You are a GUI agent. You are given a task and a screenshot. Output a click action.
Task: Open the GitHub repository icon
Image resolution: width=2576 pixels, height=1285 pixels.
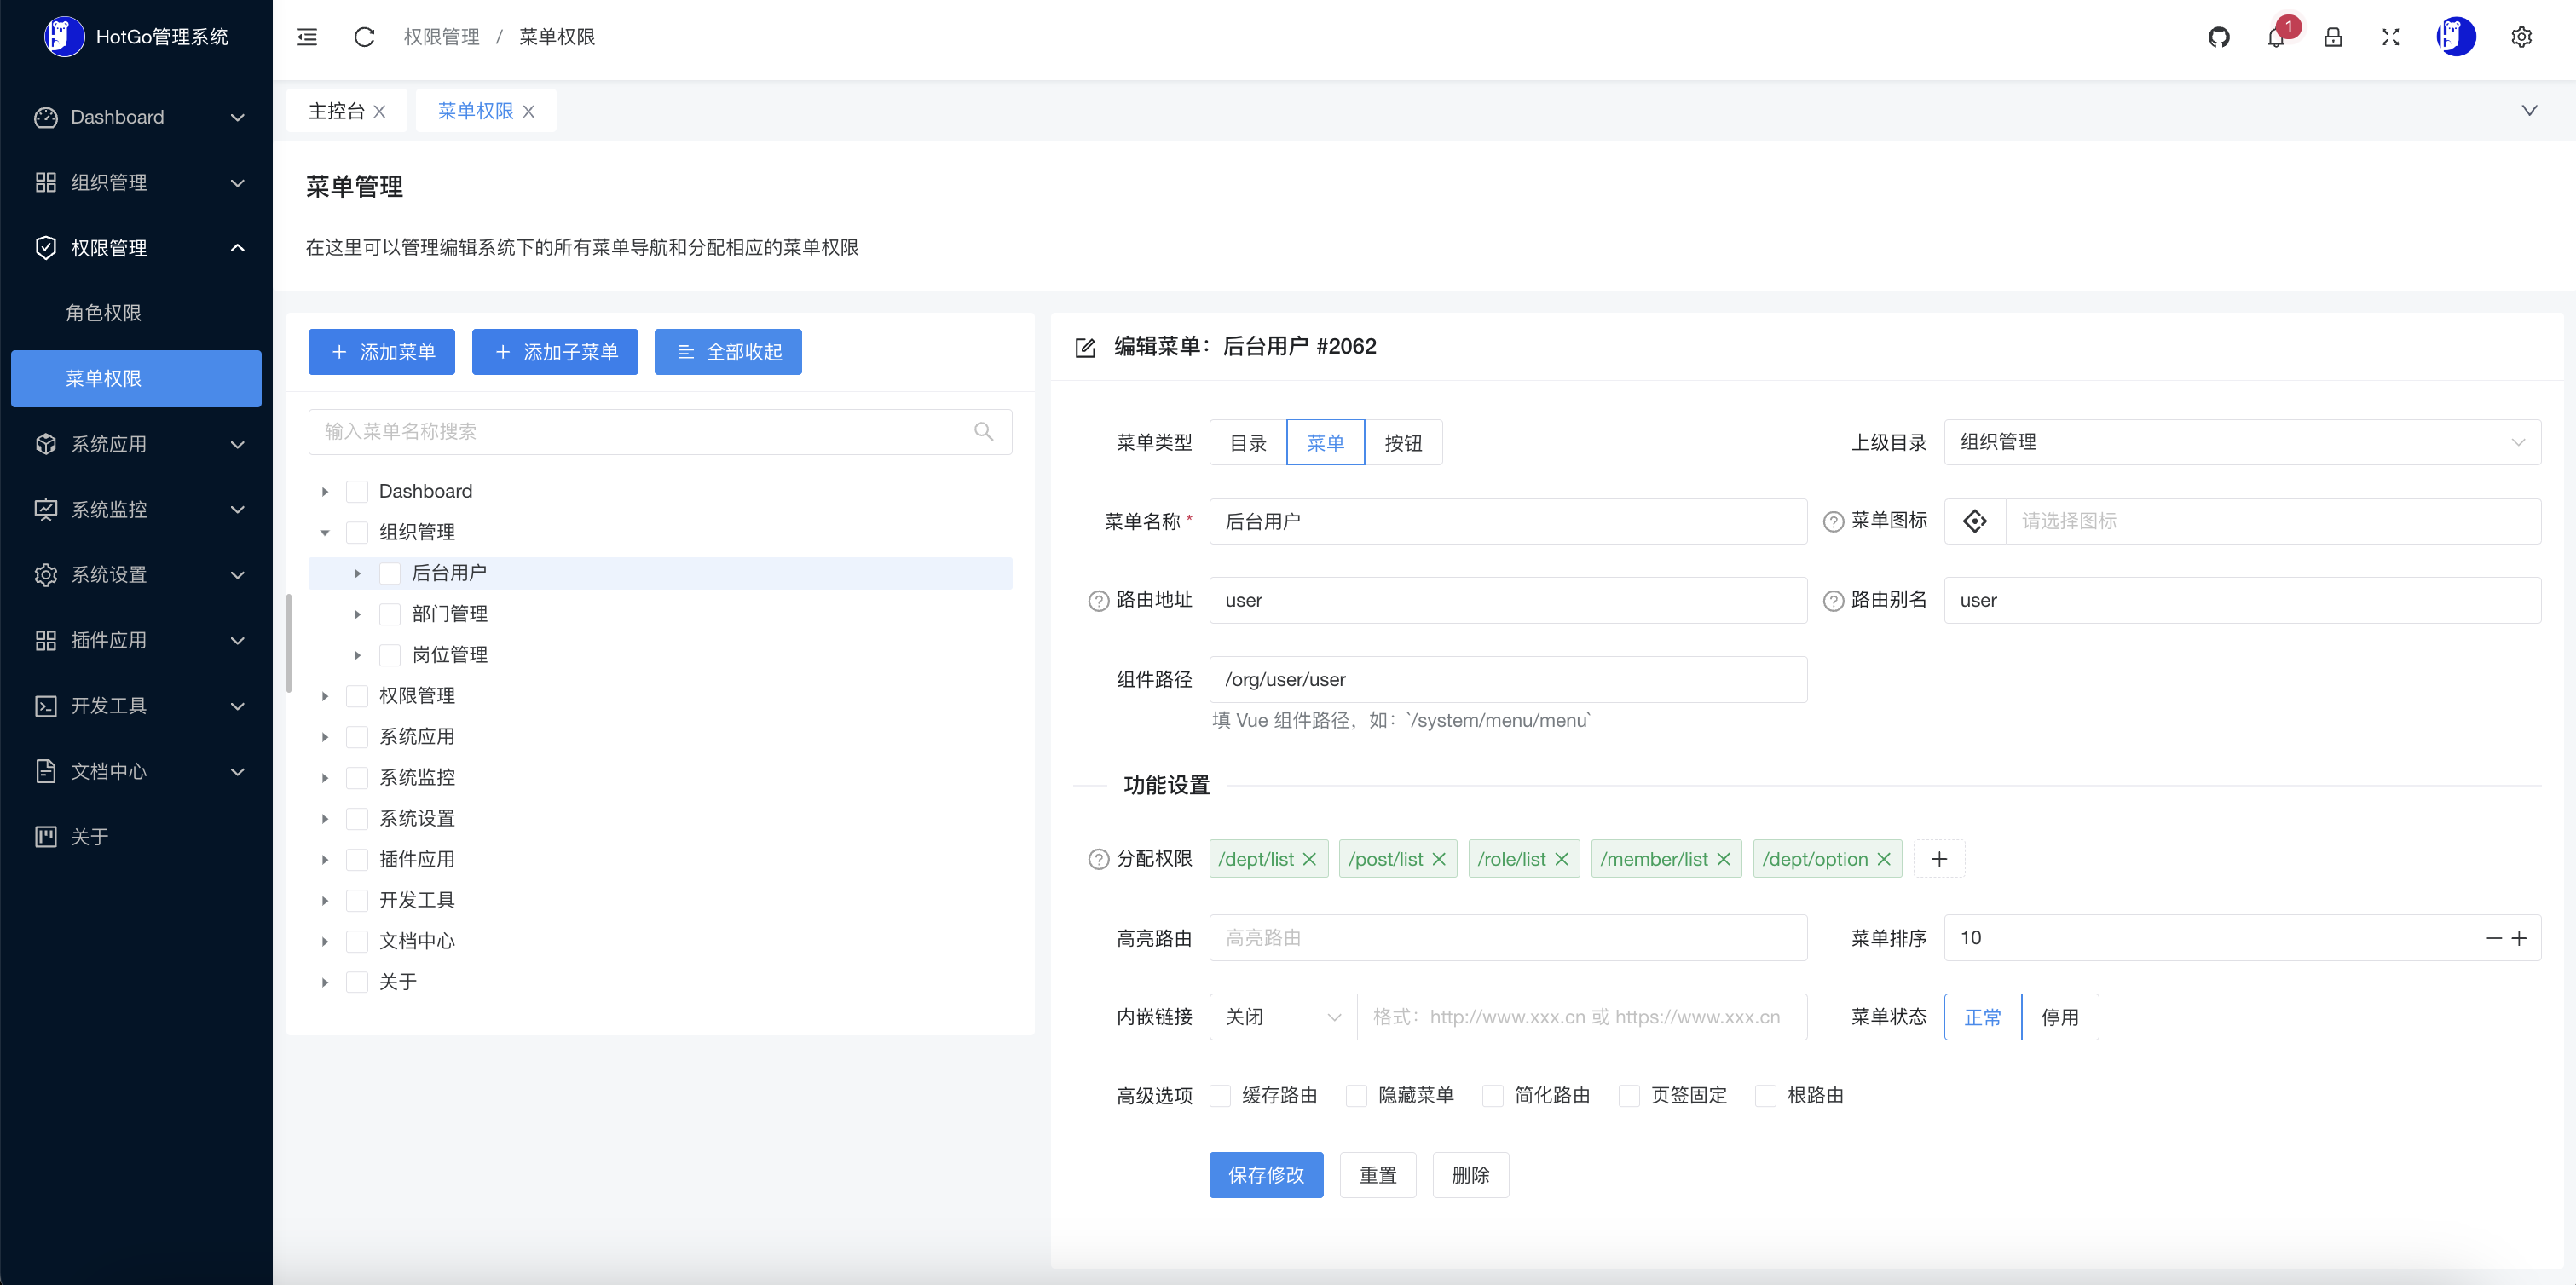(2218, 37)
